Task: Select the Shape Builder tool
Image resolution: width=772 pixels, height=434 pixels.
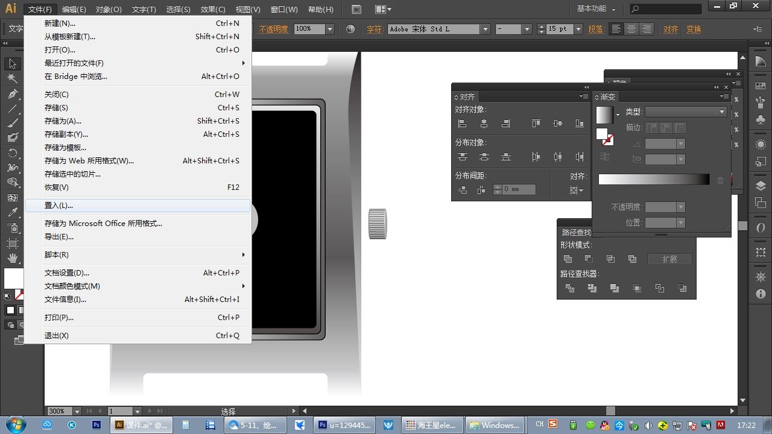Action: pos(13,182)
